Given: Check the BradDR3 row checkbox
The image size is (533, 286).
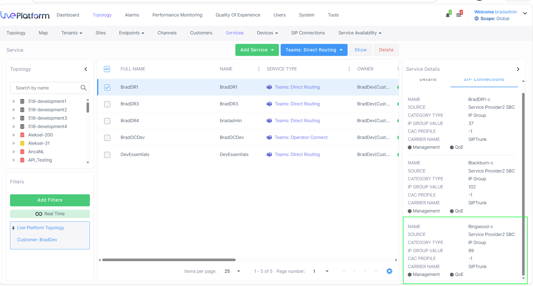Looking at the screenshot, I should [107, 104].
